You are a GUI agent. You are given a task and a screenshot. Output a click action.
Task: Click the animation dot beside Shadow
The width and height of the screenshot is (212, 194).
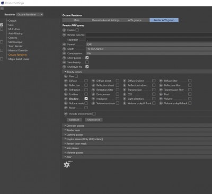pyautogui.click(x=66, y=99)
